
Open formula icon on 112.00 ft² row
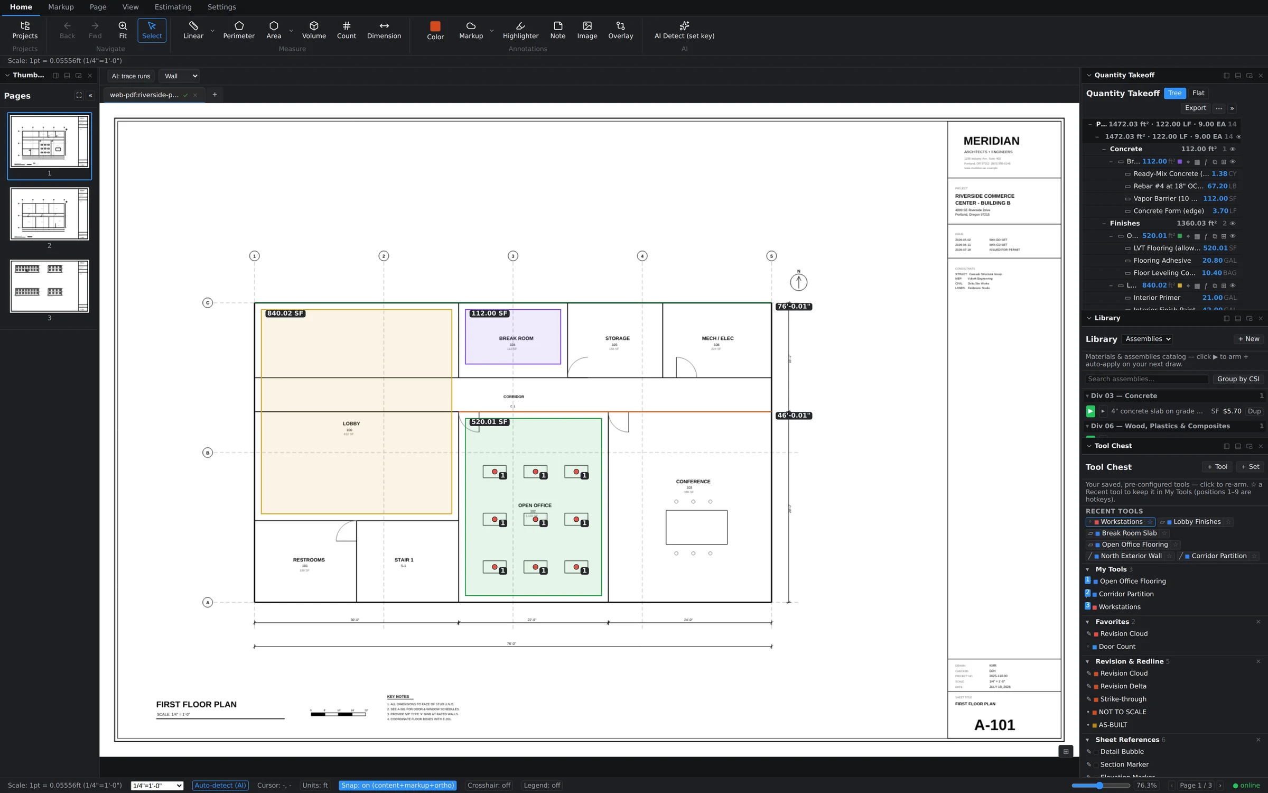coord(1206,162)
